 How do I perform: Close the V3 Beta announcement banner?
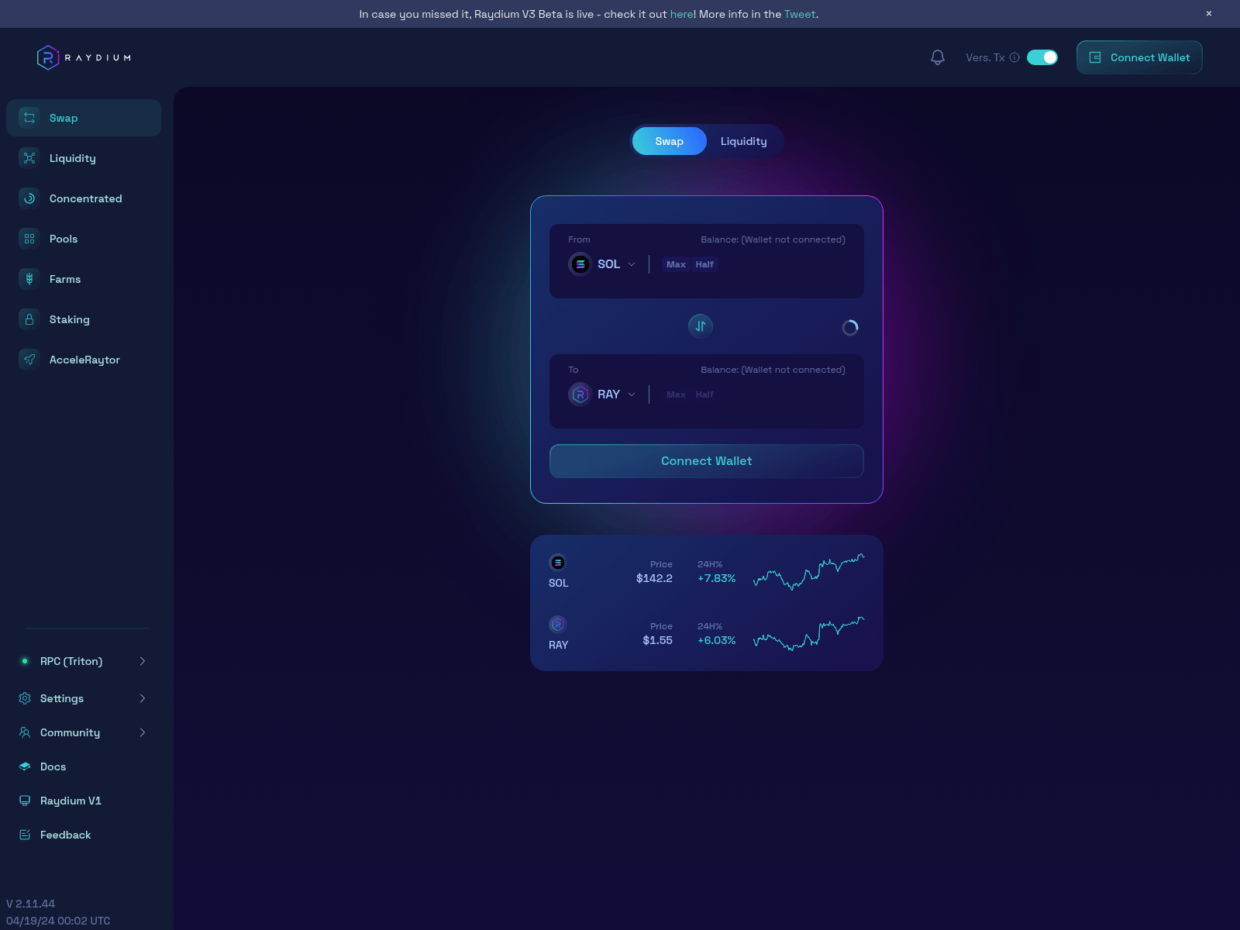pos(1209,14)
